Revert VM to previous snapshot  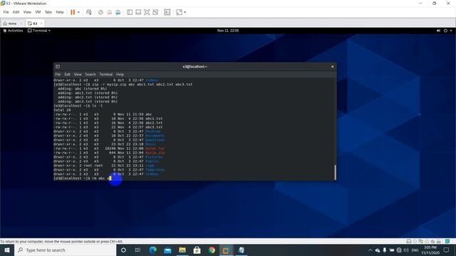tap(109, 12)
